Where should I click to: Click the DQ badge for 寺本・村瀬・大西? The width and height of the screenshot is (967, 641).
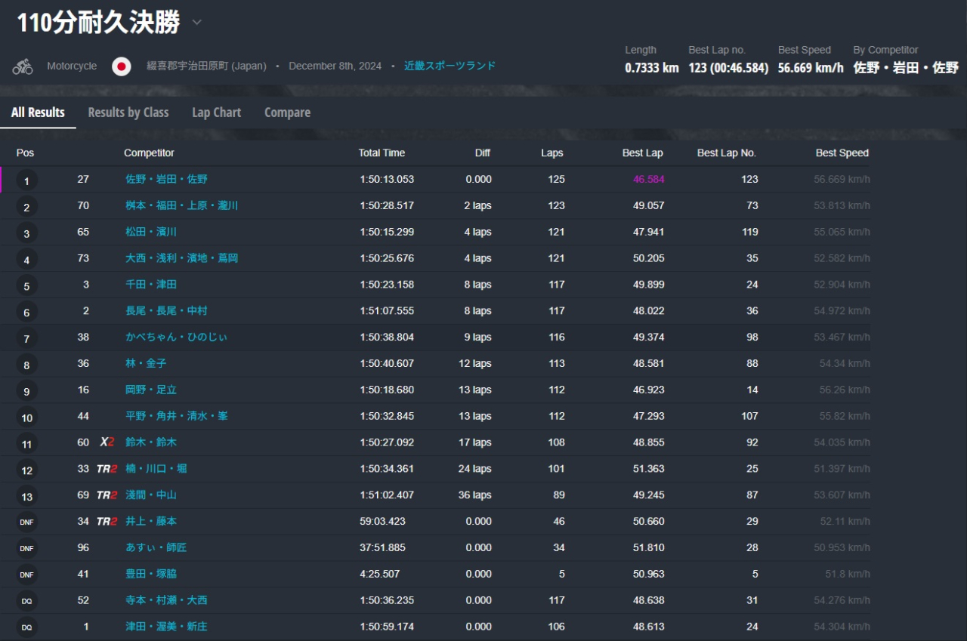26,601
